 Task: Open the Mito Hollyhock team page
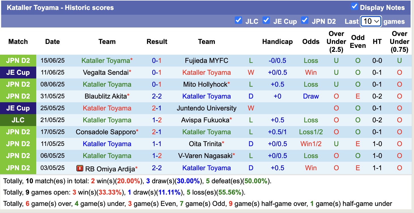(x=205, y=84)
